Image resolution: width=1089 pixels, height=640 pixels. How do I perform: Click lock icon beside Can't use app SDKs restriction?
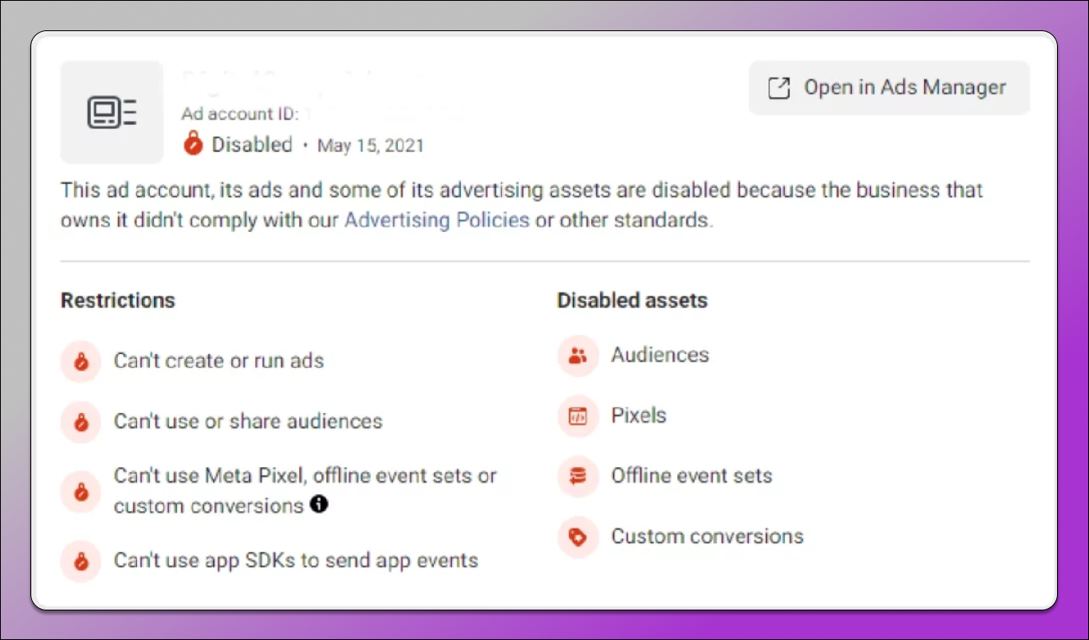pos(81,561)
